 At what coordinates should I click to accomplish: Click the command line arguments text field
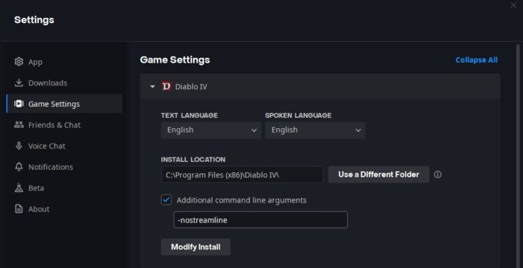(x=261, y=220)
